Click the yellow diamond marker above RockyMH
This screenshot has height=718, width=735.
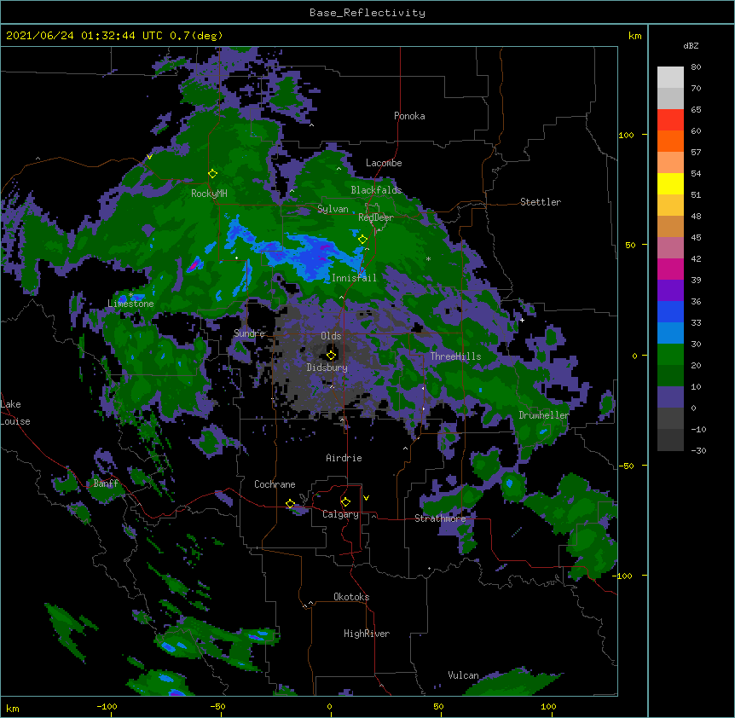212,174
